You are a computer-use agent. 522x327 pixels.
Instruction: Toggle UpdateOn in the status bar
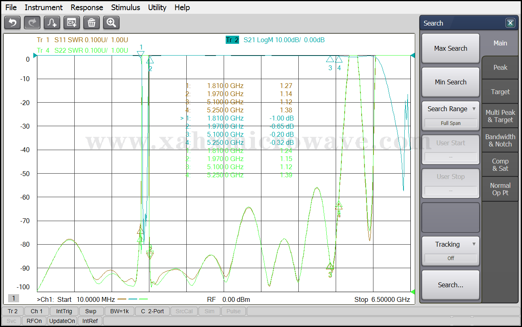tap(62, 321)
